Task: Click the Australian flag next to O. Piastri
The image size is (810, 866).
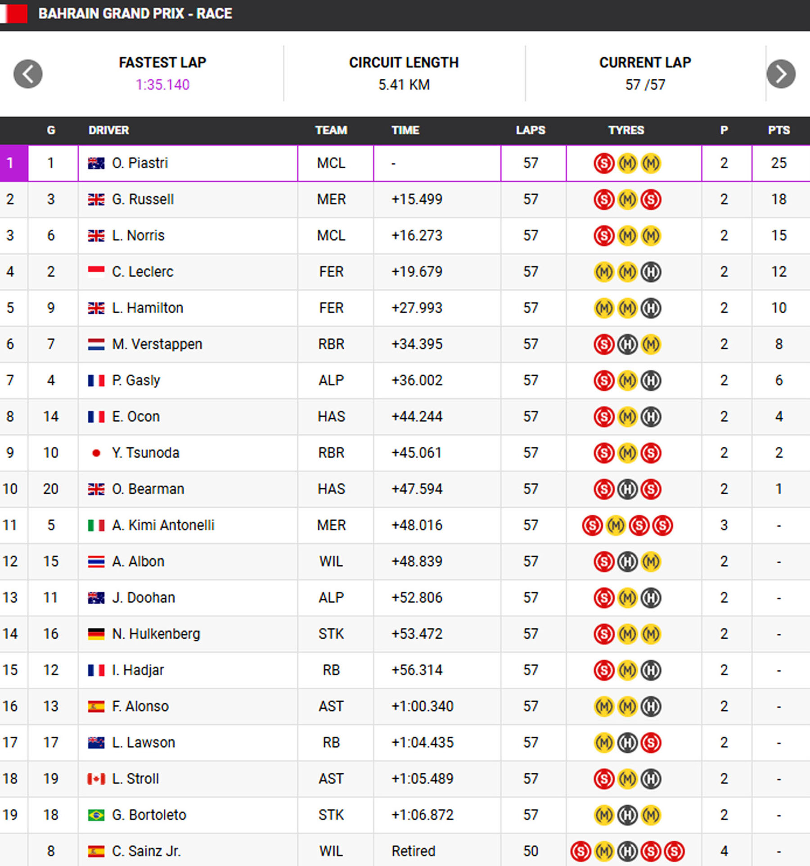Action: point(96,163)
